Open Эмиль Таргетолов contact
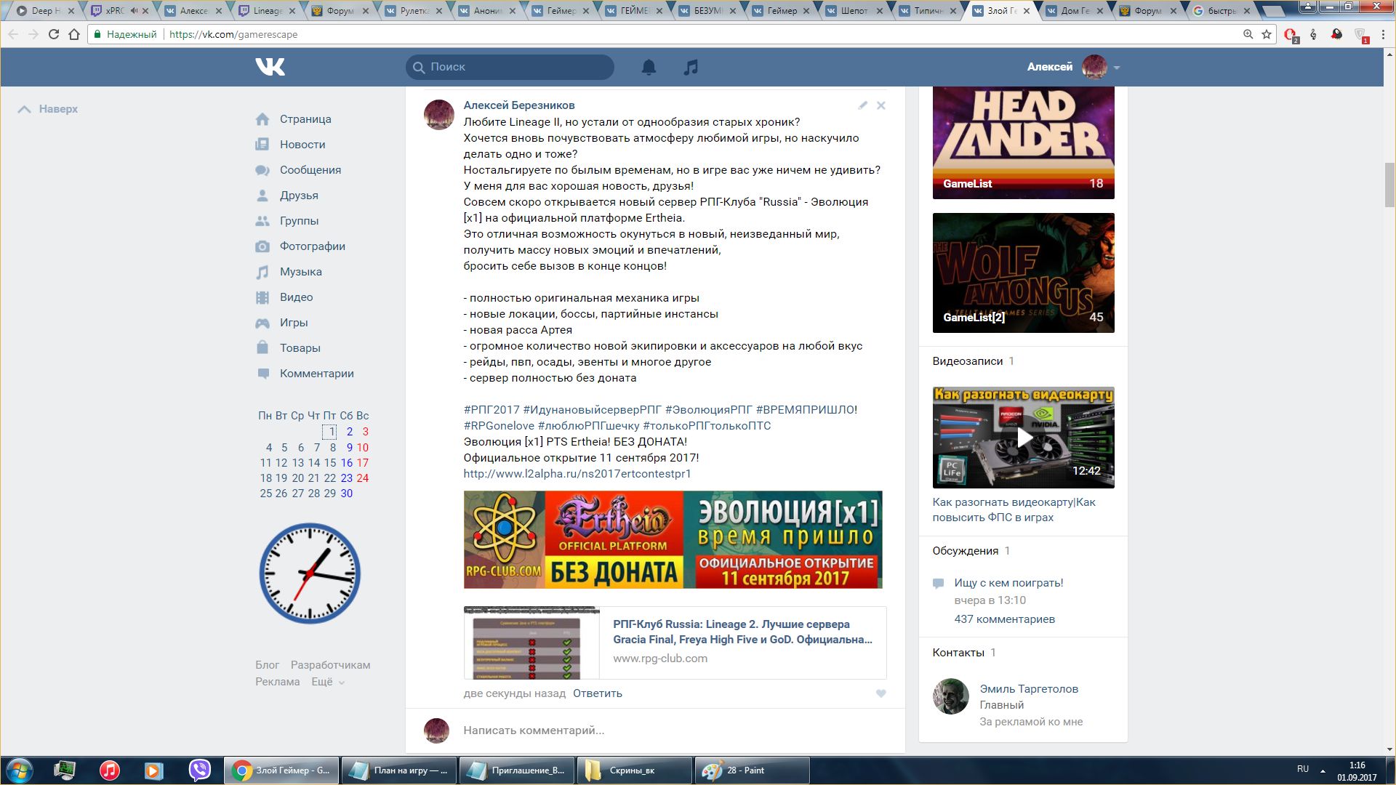 pos(1029,689)
